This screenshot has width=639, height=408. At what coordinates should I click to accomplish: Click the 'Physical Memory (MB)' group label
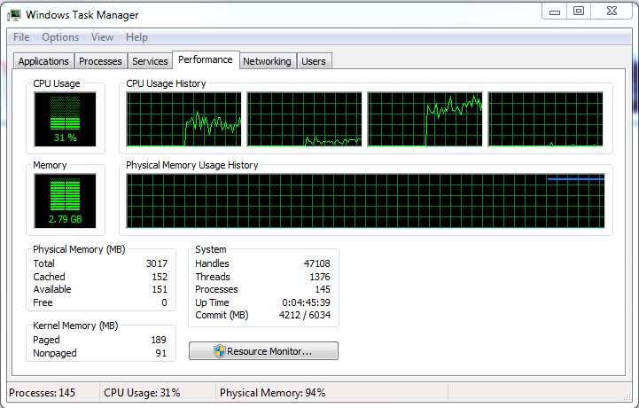(x=79, y=249)
